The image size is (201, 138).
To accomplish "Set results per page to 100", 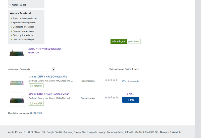I will tap(40, 113).
